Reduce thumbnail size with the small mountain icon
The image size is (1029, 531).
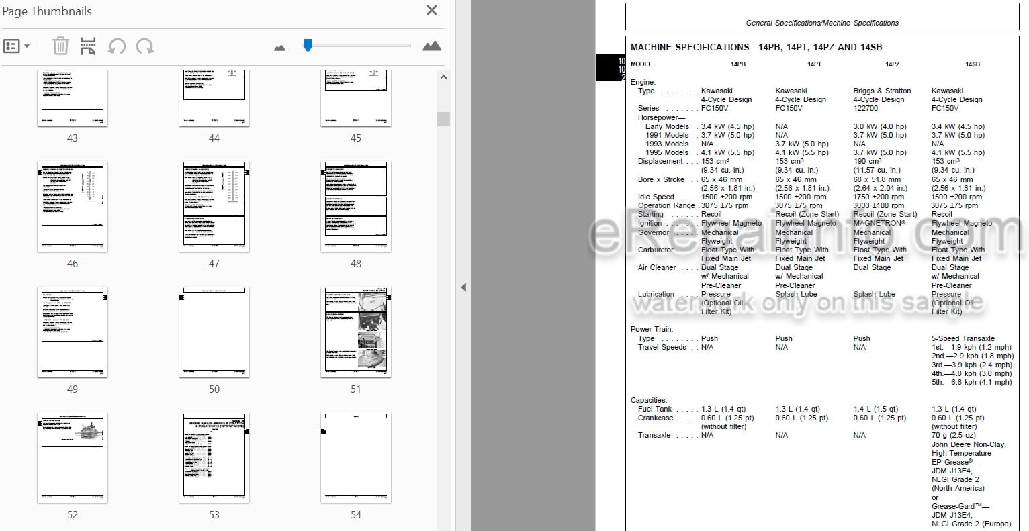(x=280, y=48)
